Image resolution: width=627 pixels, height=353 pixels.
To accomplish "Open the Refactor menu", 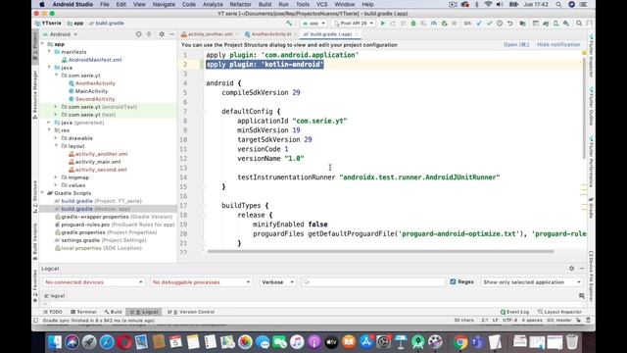I will (x=240, y=4).
